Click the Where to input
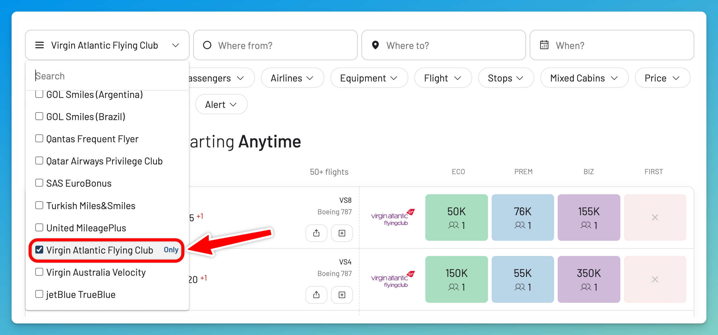 (444, 45)
